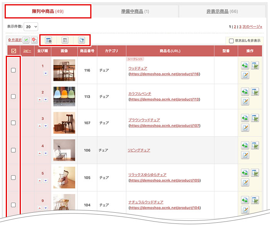Click the green arrows icon for ブラウンウッドチェア
Image resolution: width=270 pixels, height=225 pixels.
pyautogui.click(x=245, y=118)
